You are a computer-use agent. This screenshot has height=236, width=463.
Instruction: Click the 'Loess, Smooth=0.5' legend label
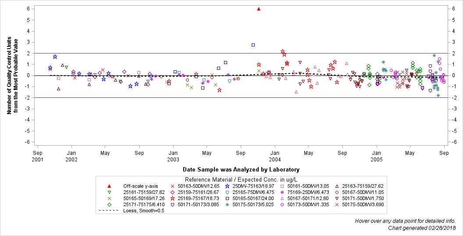coord(143,211)
